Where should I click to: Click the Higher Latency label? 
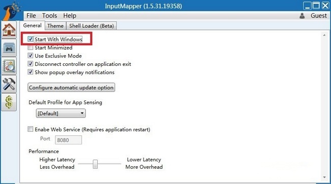tap(57, 160)
